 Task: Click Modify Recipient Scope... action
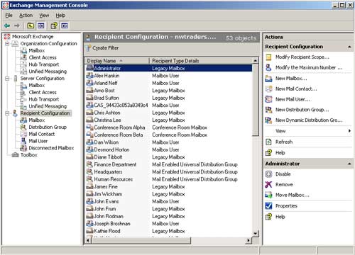[x=302, y=57]
